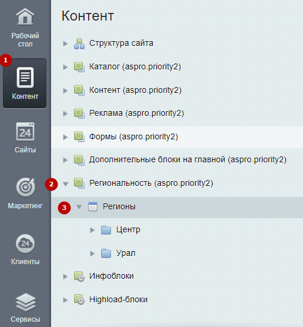Open the Маркетинг target icon

click(x=25, y=187)
